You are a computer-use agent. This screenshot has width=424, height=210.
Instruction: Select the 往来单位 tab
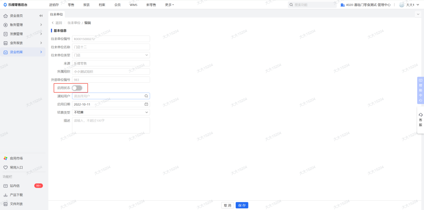click(56, 14)
